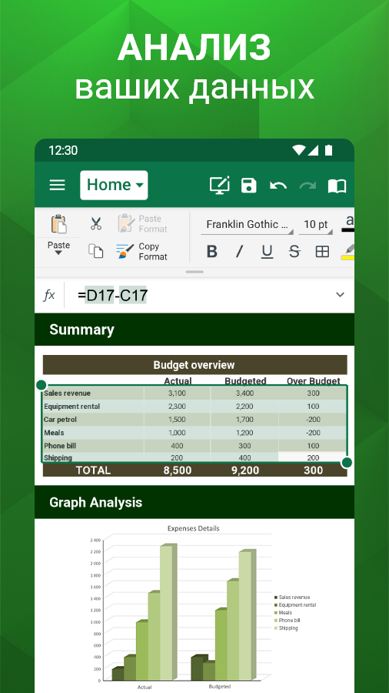Screen dimensions: 389x693
Task: Tap the ribbon collapse handle
Action: coord(194,272)
